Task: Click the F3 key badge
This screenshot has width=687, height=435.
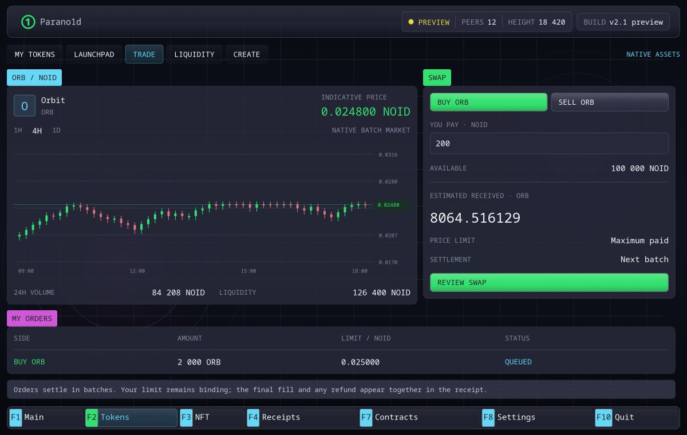Action: 186,417
